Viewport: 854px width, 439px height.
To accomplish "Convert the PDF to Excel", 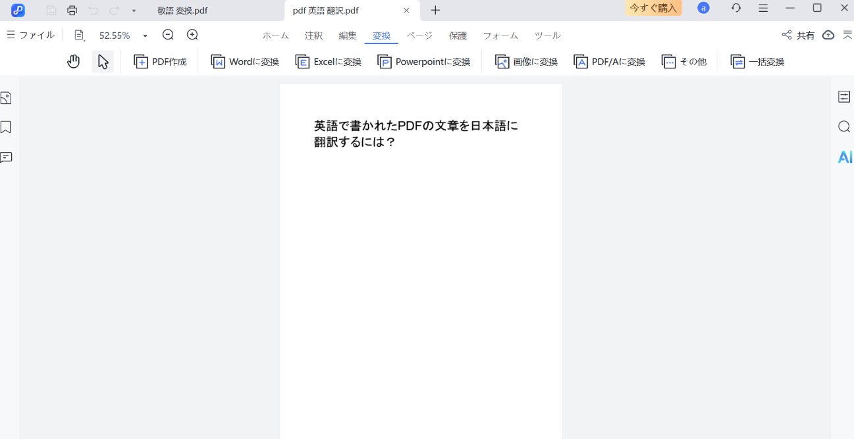I will (328, 61).
